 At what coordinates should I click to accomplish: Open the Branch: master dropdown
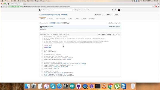tap(44, 23)
